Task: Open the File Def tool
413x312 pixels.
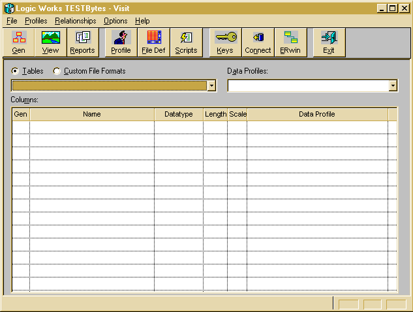Action: point(153,42)
